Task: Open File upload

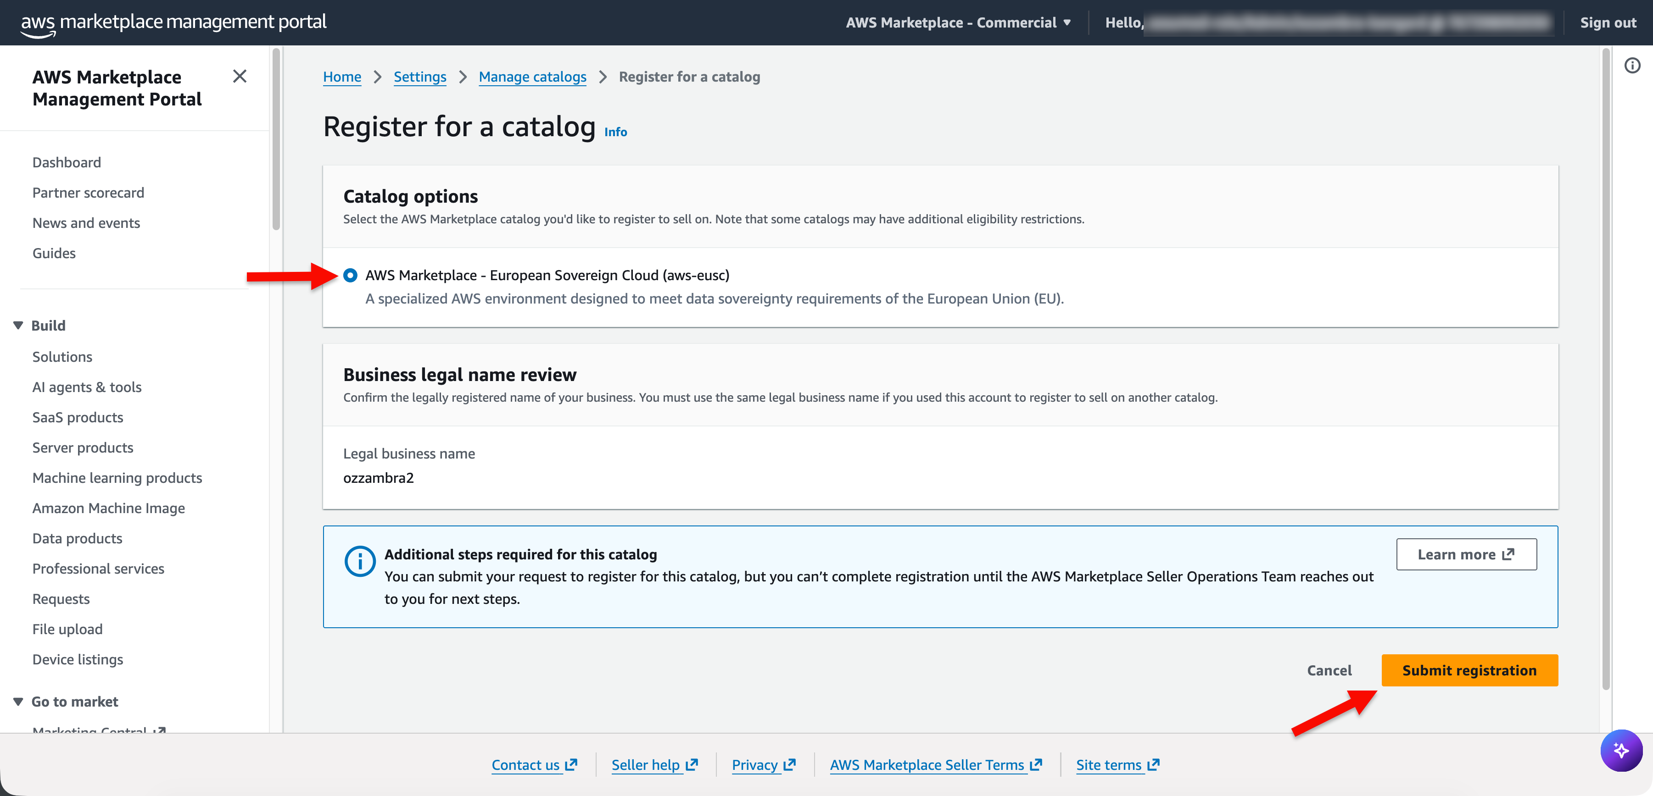Action: 68,630
